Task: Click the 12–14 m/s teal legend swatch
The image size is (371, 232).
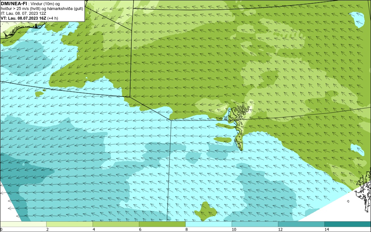Action: [301, 224]
